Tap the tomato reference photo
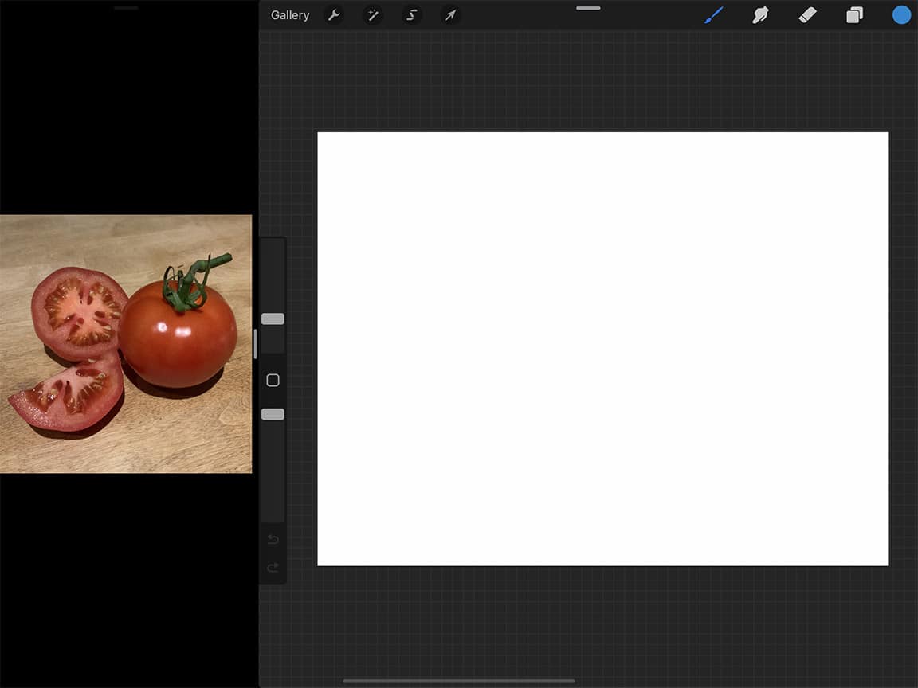The image size is (918, 688). [126, 342]
